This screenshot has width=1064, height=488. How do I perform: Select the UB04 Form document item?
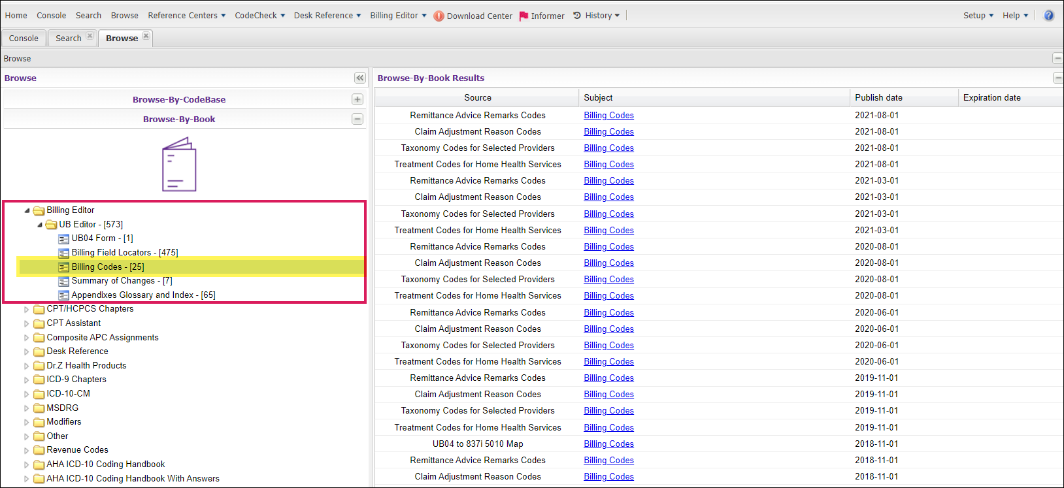[101, 238]
